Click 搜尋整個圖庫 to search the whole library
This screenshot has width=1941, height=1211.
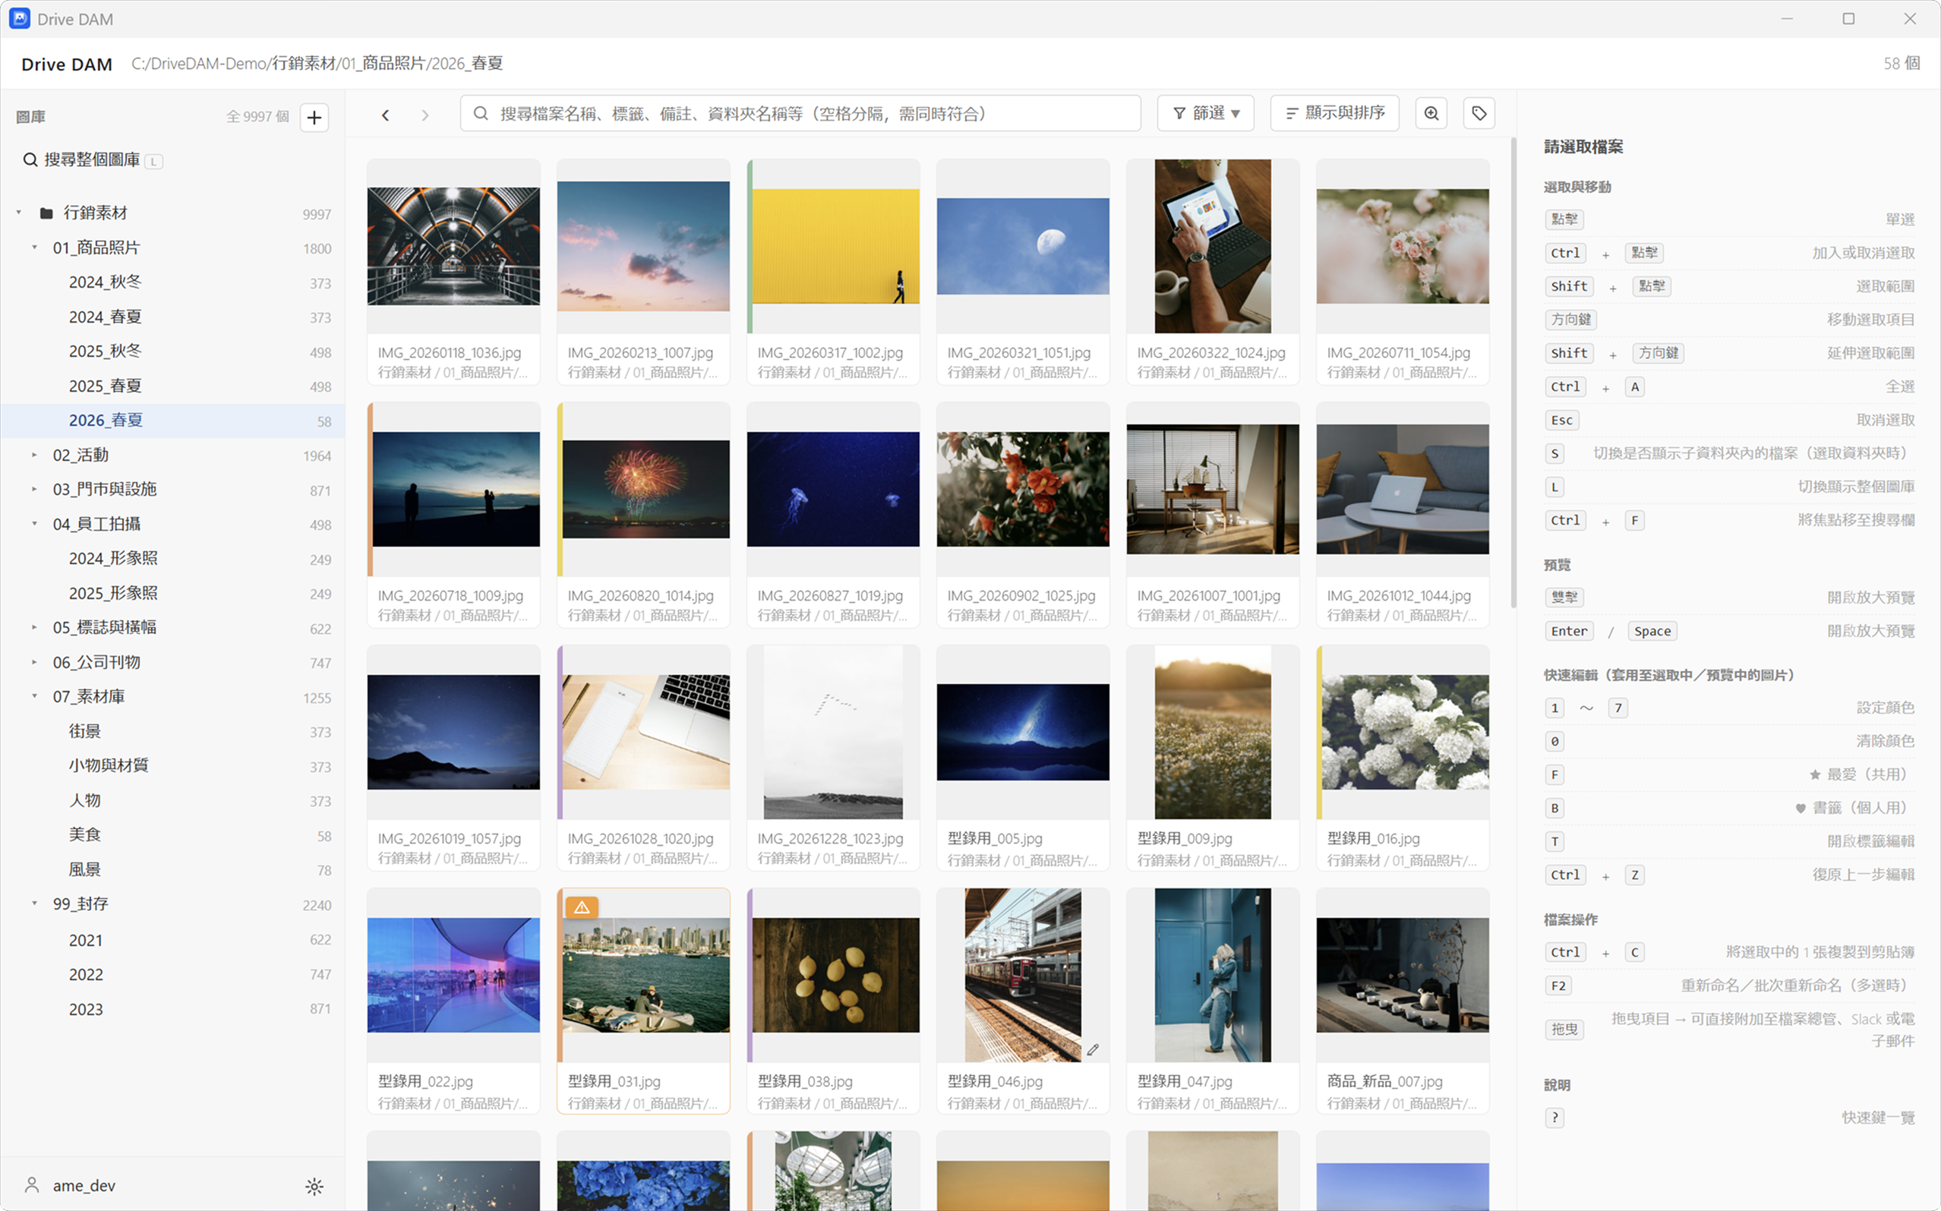point(92,160)
